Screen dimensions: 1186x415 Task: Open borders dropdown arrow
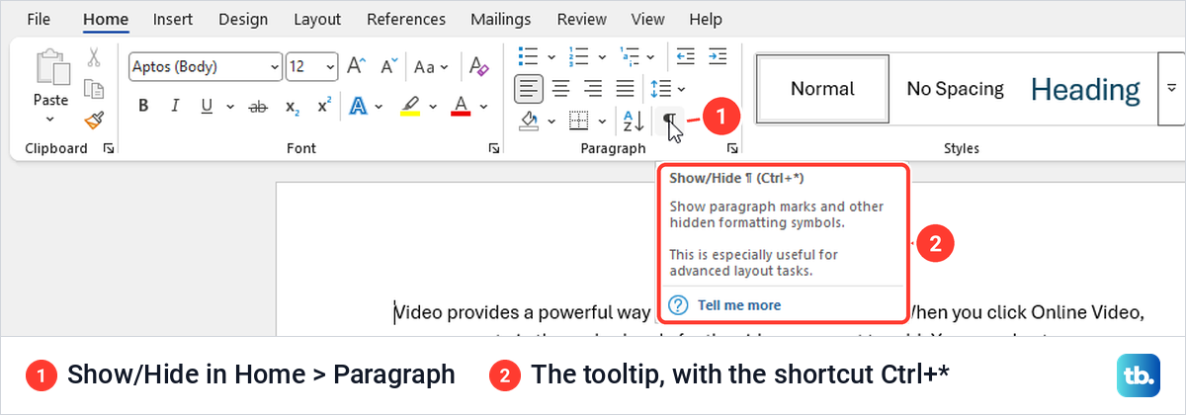(602, 121)
